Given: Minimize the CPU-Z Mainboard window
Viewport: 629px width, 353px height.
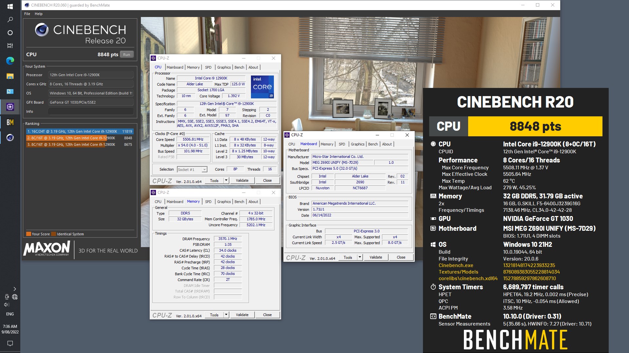Looking at the screenshot, I should pos(377,135).
